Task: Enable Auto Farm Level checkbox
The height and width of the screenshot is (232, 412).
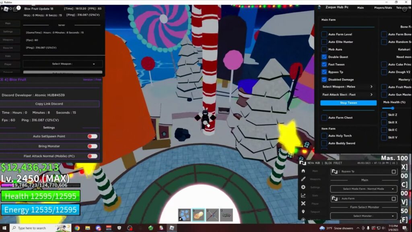Action: pyautogui.click(x=324, y=34)
